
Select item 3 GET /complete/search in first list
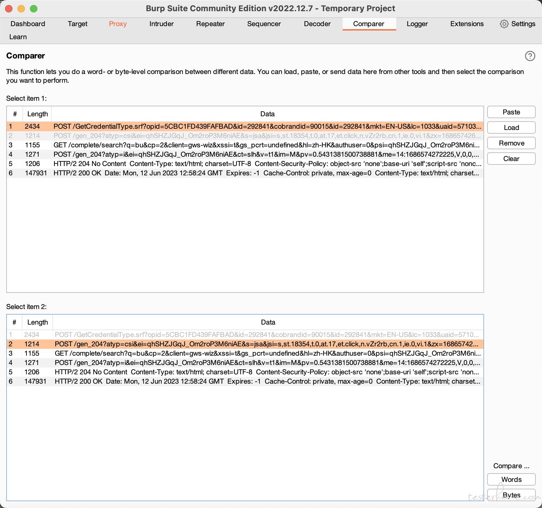point(245,145)
